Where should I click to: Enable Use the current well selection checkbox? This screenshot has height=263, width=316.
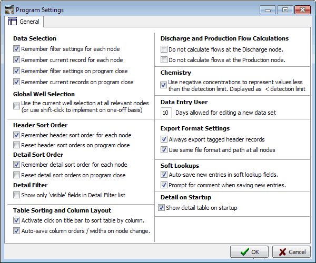coord(16,106)
